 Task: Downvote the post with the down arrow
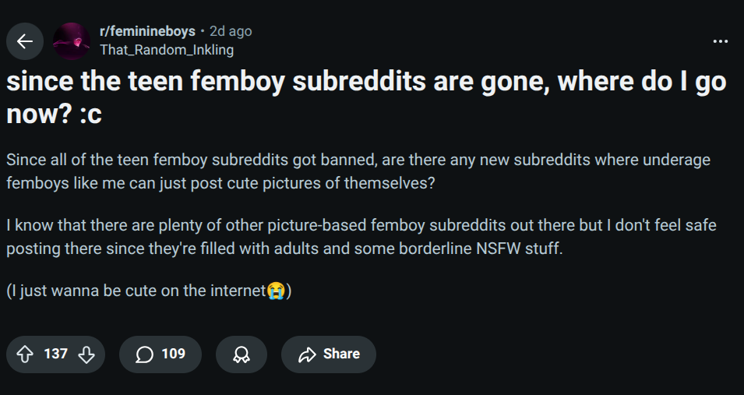pos(86,354)
